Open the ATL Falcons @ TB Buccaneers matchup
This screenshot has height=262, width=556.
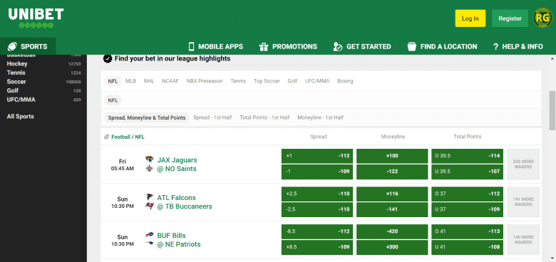point(185,201)
